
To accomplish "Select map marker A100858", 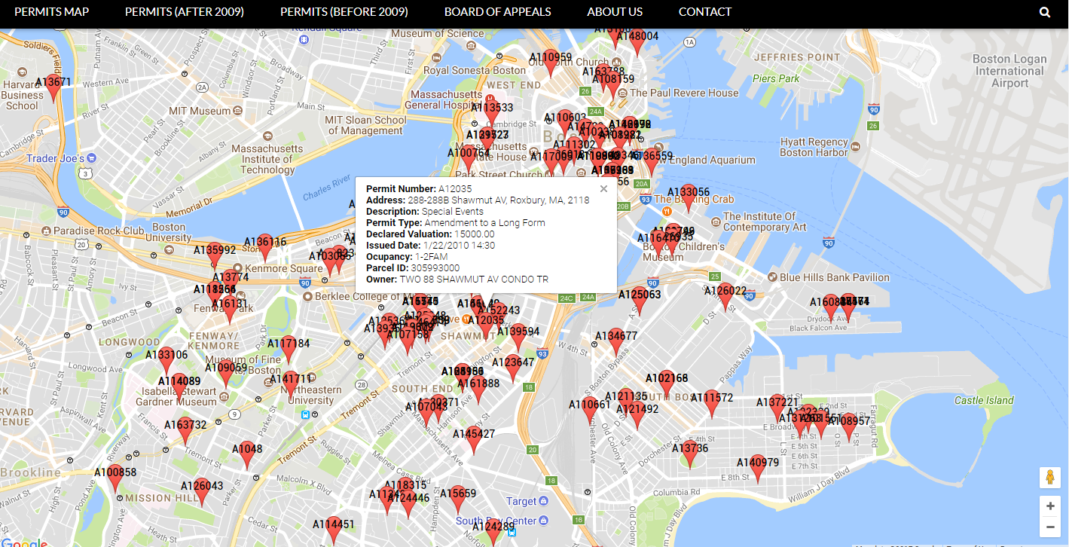I will coord(115,478).
